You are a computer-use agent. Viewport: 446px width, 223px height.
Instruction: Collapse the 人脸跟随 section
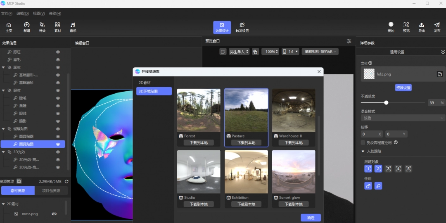[x=363, y=152]
